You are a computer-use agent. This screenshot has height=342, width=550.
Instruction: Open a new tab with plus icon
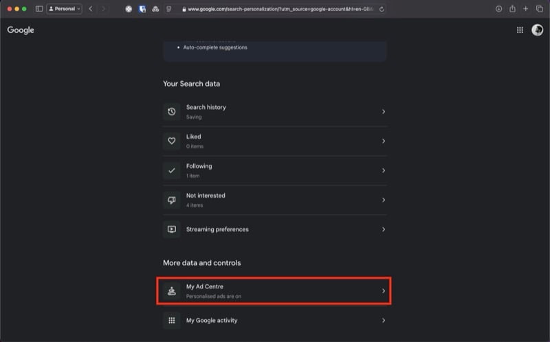click(525, 9)
